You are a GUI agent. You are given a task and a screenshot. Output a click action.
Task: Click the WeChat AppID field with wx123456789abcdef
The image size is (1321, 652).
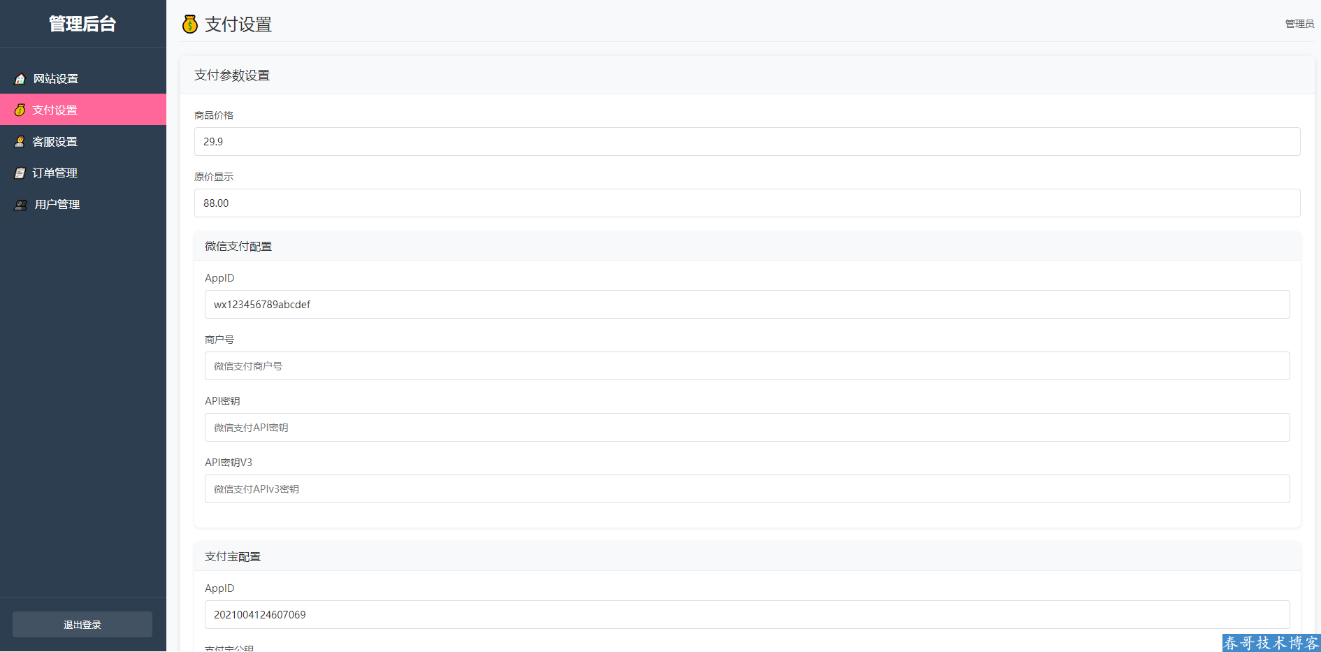(746, 304)
